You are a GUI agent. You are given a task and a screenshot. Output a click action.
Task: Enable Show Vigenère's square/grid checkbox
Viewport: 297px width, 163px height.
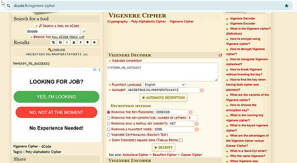181,140
